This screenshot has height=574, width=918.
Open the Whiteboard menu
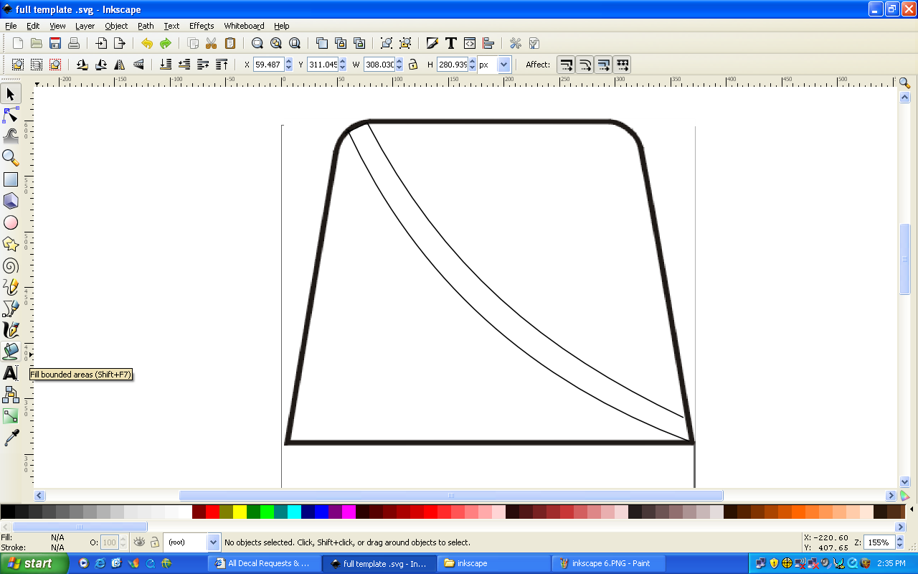[244, 26]
